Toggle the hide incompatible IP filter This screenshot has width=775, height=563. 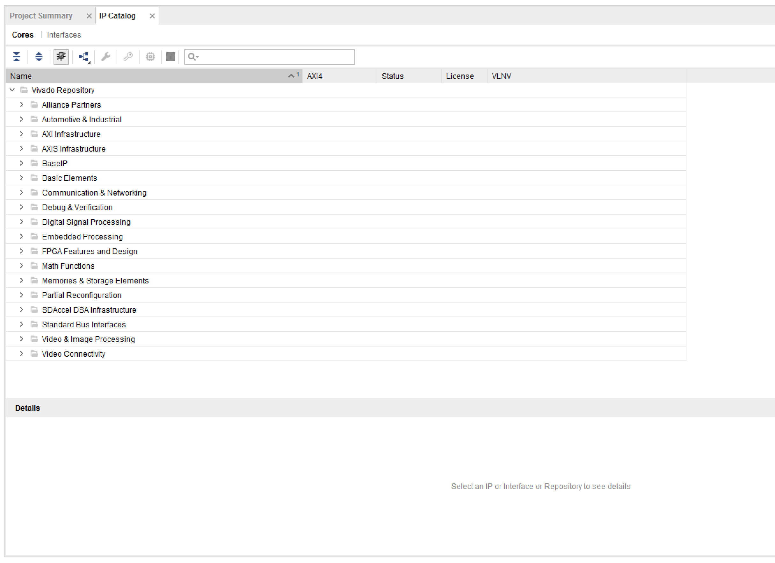pyautogui.click(x=61, y=57)
